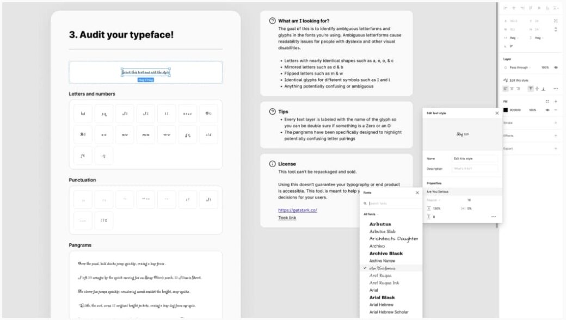The width and height of the screenshot is (566, 320).
Task: Hide the fill using its eye toggle
Action: pos(547,110)
